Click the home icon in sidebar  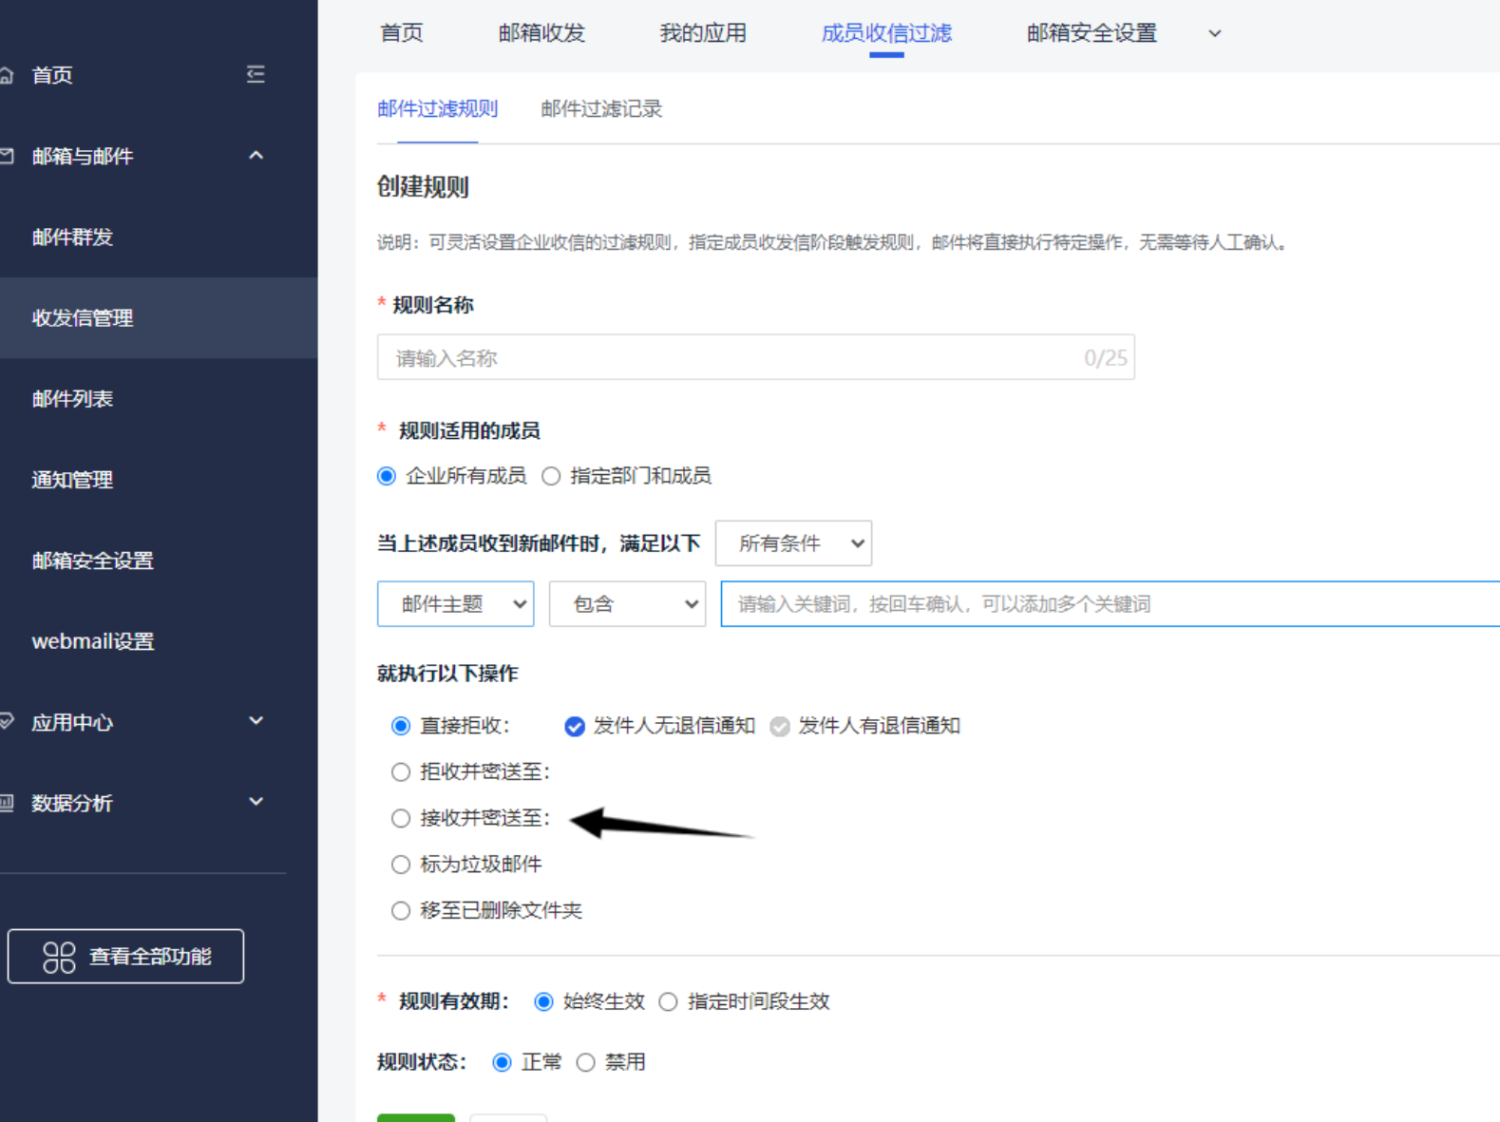tap(7, 75)
